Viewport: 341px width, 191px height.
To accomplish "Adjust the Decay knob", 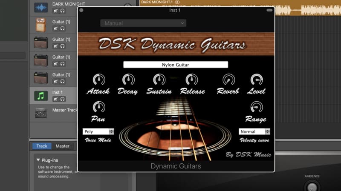I will (128, 80).
